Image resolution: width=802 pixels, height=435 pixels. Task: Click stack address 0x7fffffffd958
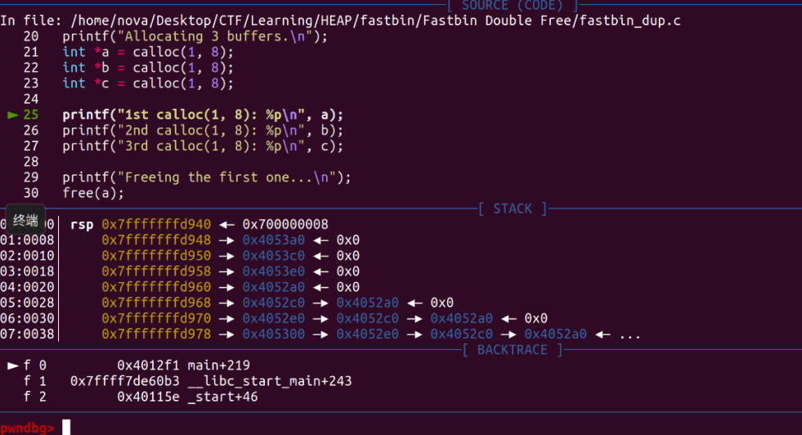point(156,271)
